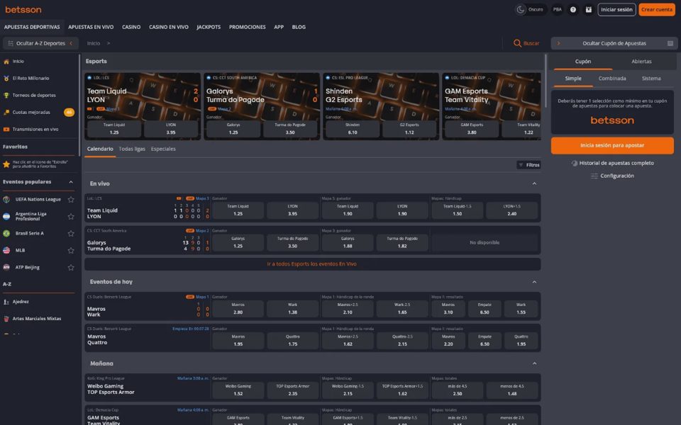Switch to the Cupón tab
This screenshot has height=425, width=681.
583,62
